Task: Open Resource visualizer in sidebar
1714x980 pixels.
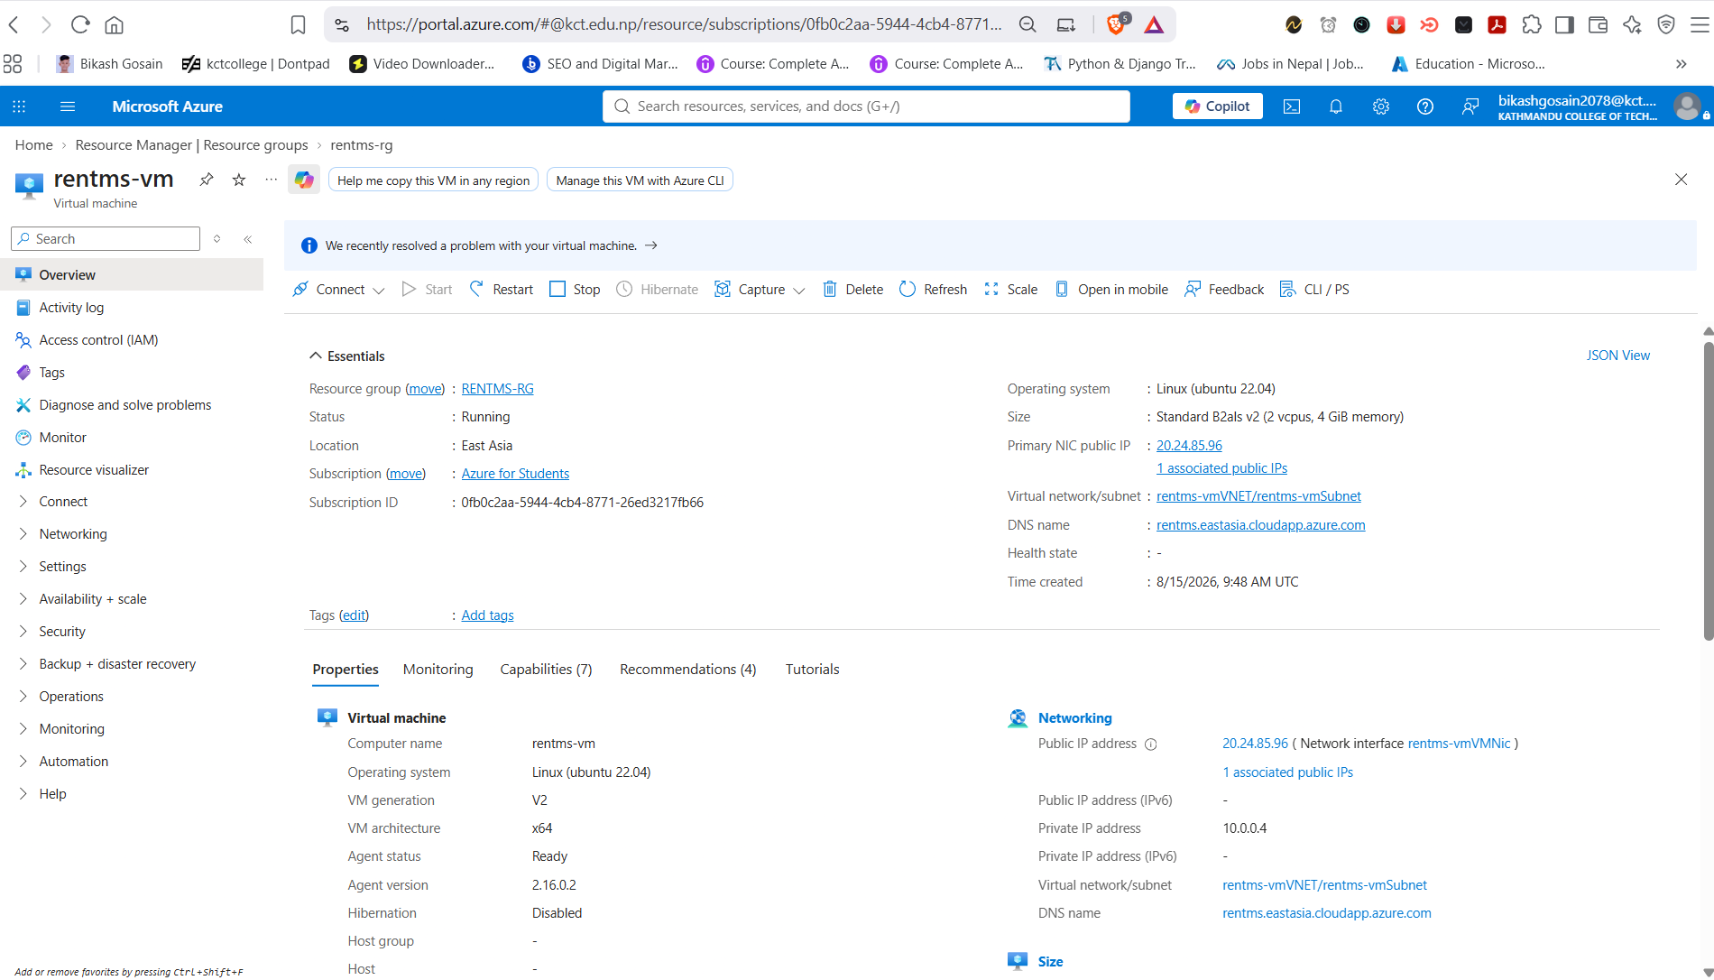Action: [94, 470]
